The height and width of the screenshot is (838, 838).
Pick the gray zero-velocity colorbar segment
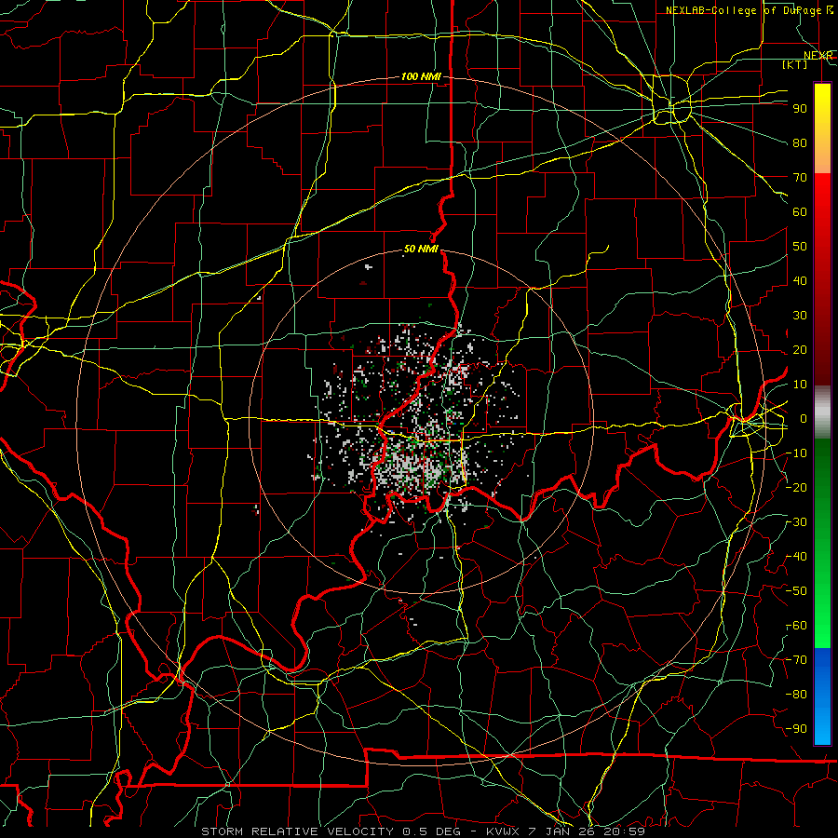[822, 412]
